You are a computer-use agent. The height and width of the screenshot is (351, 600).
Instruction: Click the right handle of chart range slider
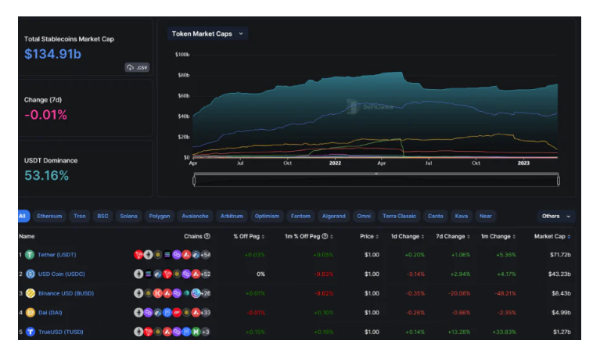(x=559, y=180)
